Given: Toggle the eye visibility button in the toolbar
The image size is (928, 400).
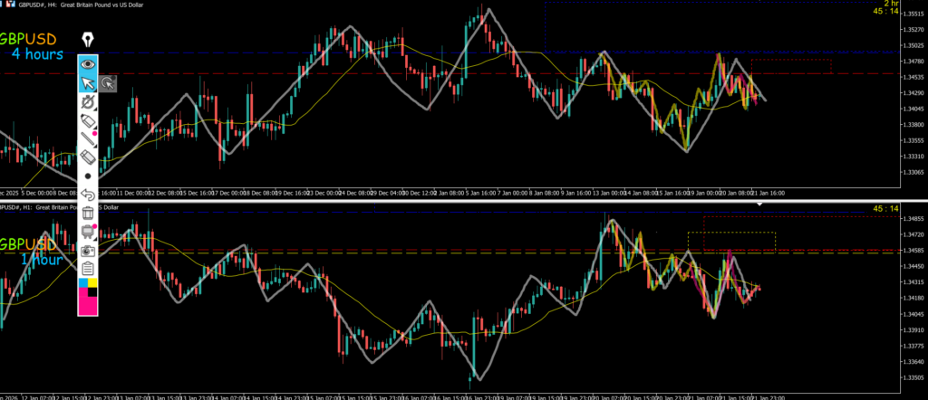Looking at the screenshot, I should point(88,64).
